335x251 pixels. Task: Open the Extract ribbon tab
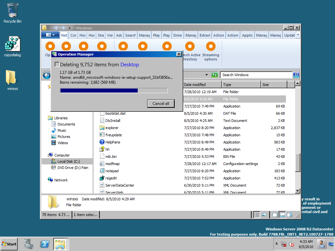[x=205, y=35]
